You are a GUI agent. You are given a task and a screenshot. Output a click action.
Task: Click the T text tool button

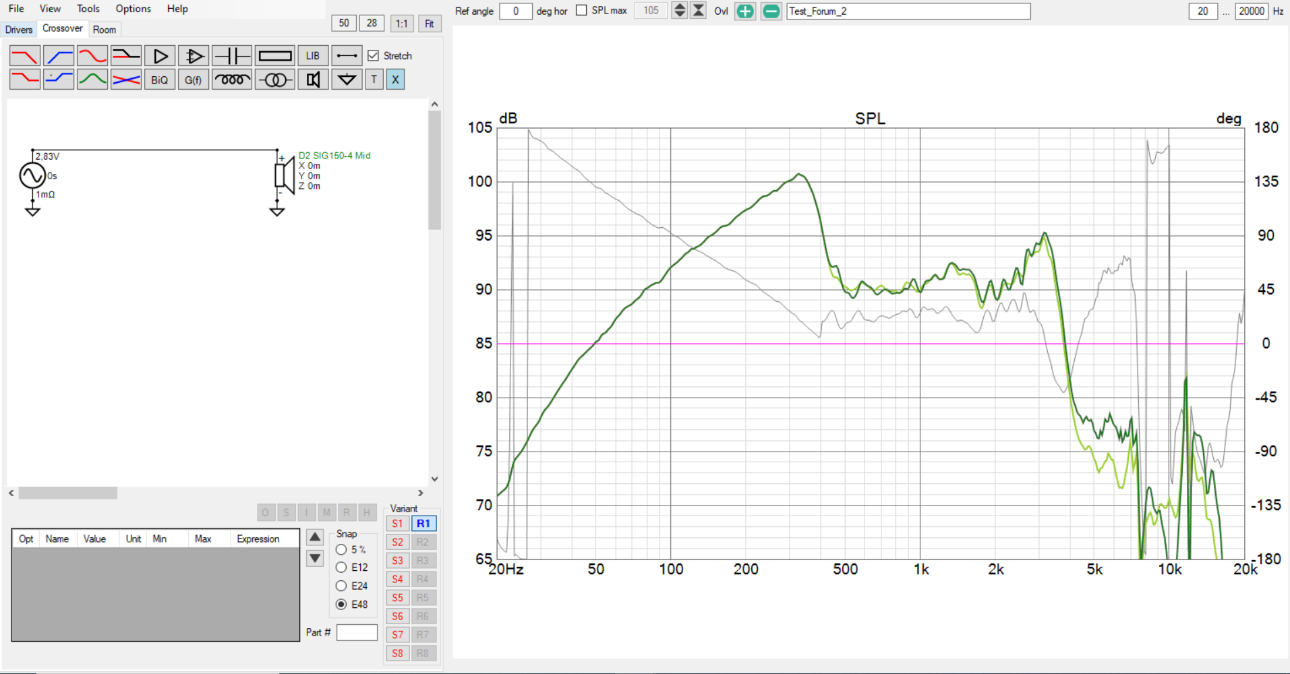(374, 80)
